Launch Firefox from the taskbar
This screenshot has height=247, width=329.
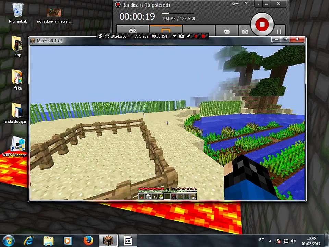pyautogui.click(x=88, y=241)
